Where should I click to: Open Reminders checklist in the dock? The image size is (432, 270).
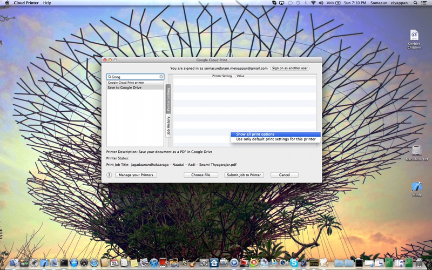(124, 263)
